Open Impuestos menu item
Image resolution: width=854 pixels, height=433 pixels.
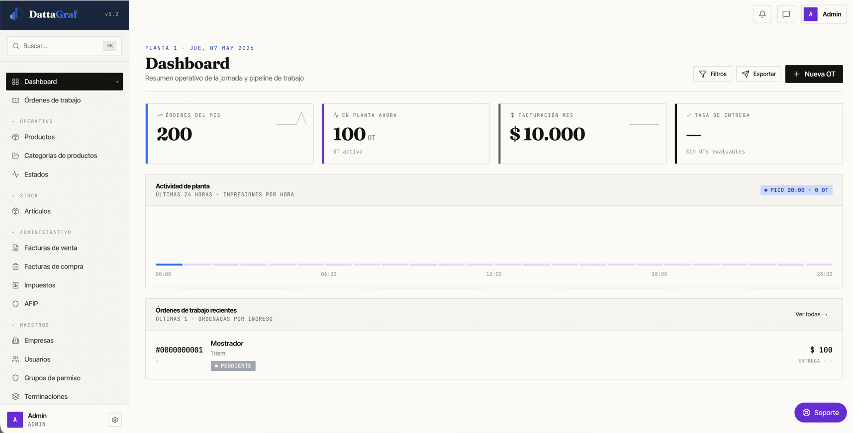64,285
